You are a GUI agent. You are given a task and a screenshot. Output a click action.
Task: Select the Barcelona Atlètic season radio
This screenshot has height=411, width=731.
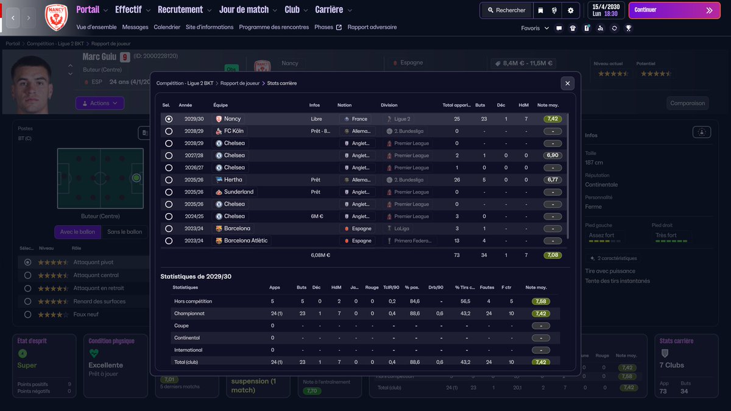pyautogui.click(x=169, y=241)
